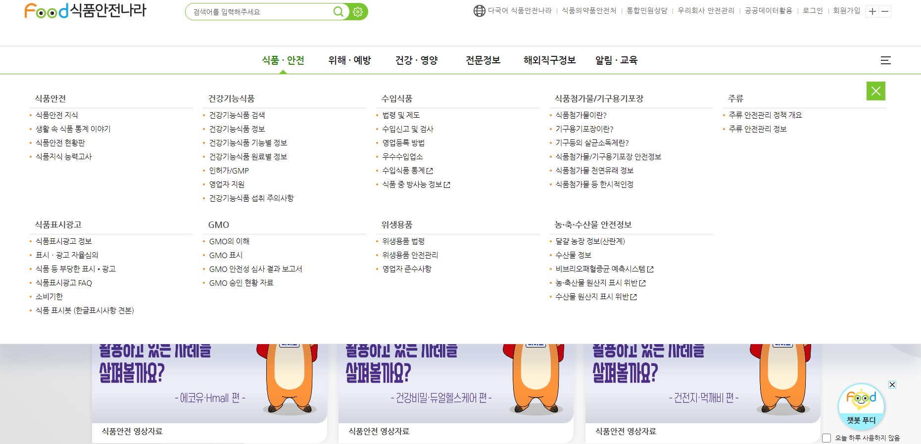Open 식품안전 현황판 item
The image size is (921, 444).
point(60,143)
